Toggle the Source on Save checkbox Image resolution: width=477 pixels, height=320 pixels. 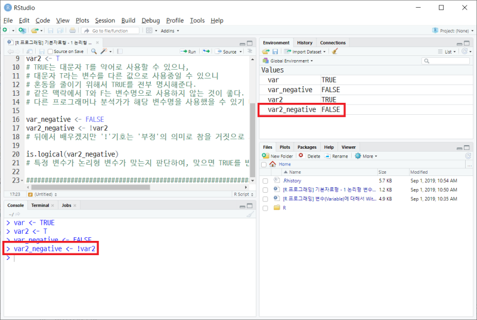(x=51, y=52)
